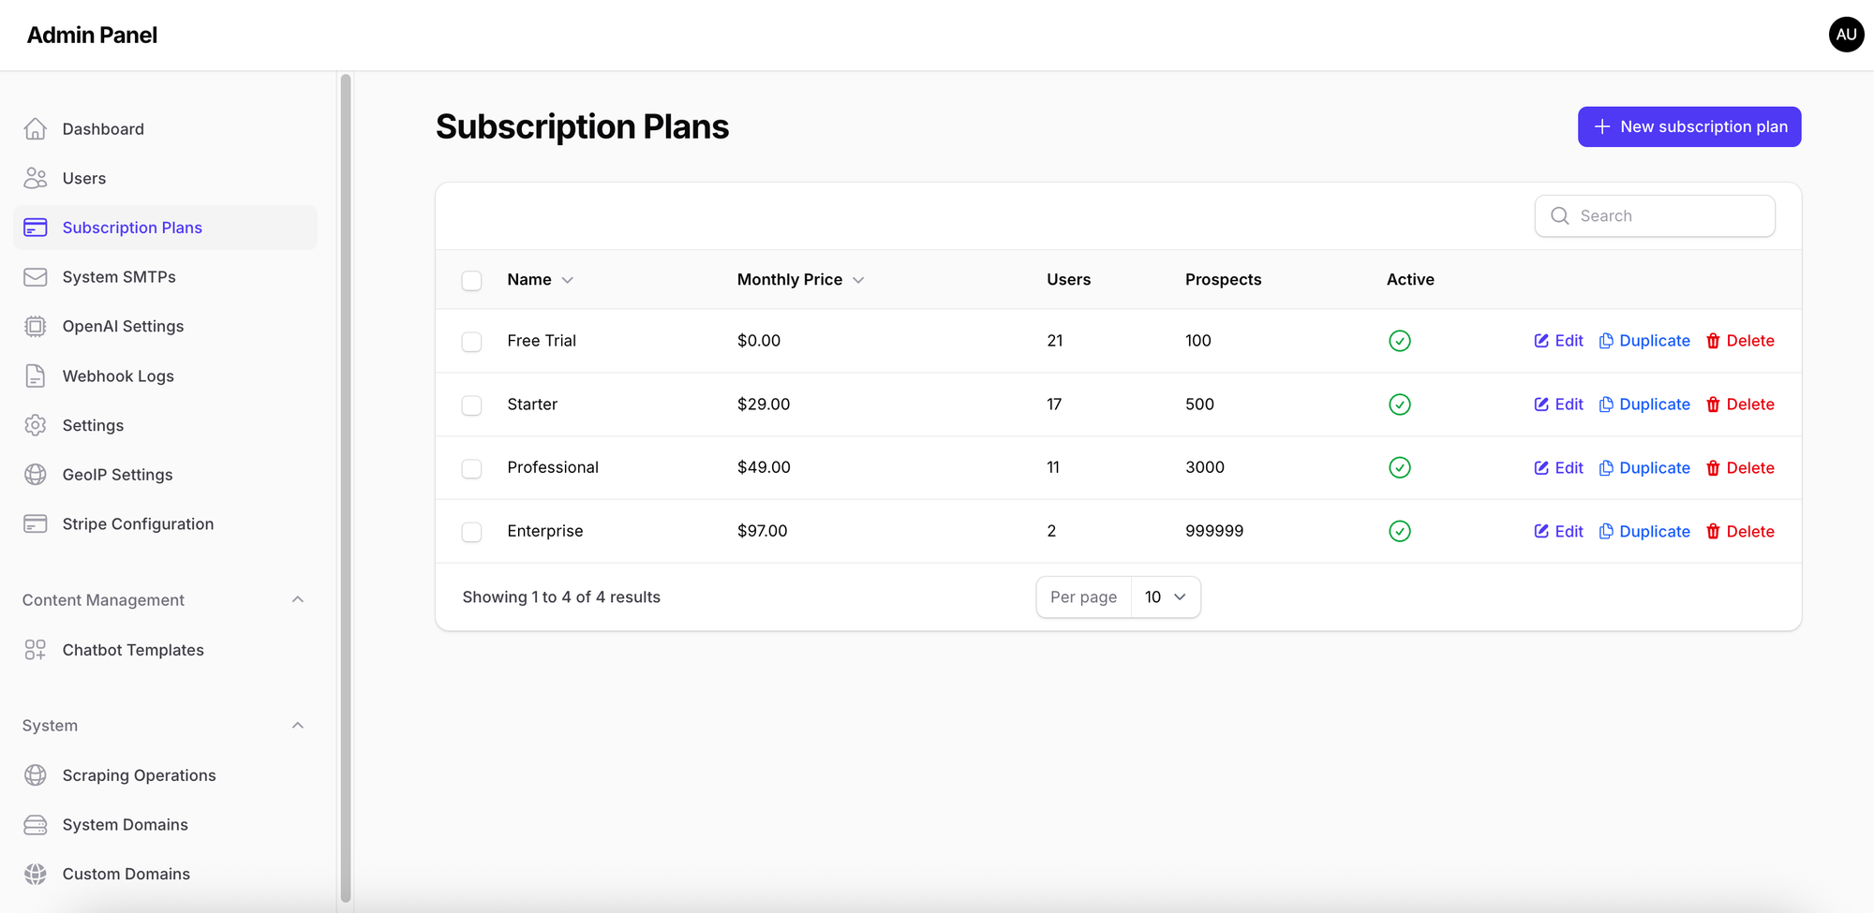The height and width of the screenshot is (913, 1874).
Task: Open the Per page dropdown
Action: point(1165,597)
